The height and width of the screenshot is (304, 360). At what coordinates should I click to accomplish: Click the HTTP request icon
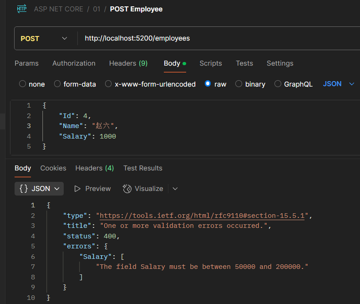coord(21,9)
